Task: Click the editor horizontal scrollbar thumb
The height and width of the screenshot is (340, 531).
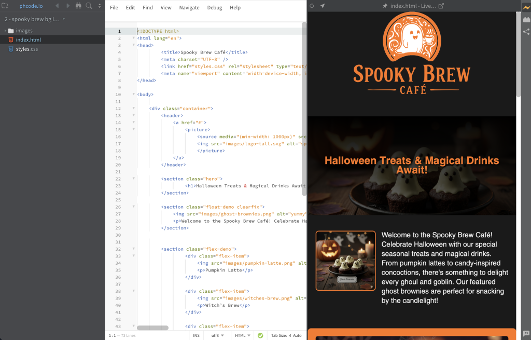Action: tap(152, 328)
